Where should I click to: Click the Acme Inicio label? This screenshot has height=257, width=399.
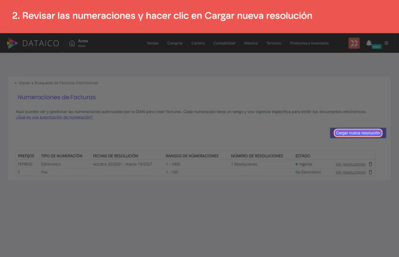(x=83, y=43)
